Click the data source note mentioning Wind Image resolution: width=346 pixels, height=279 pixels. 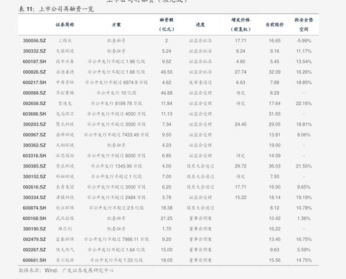coord(66,270)
